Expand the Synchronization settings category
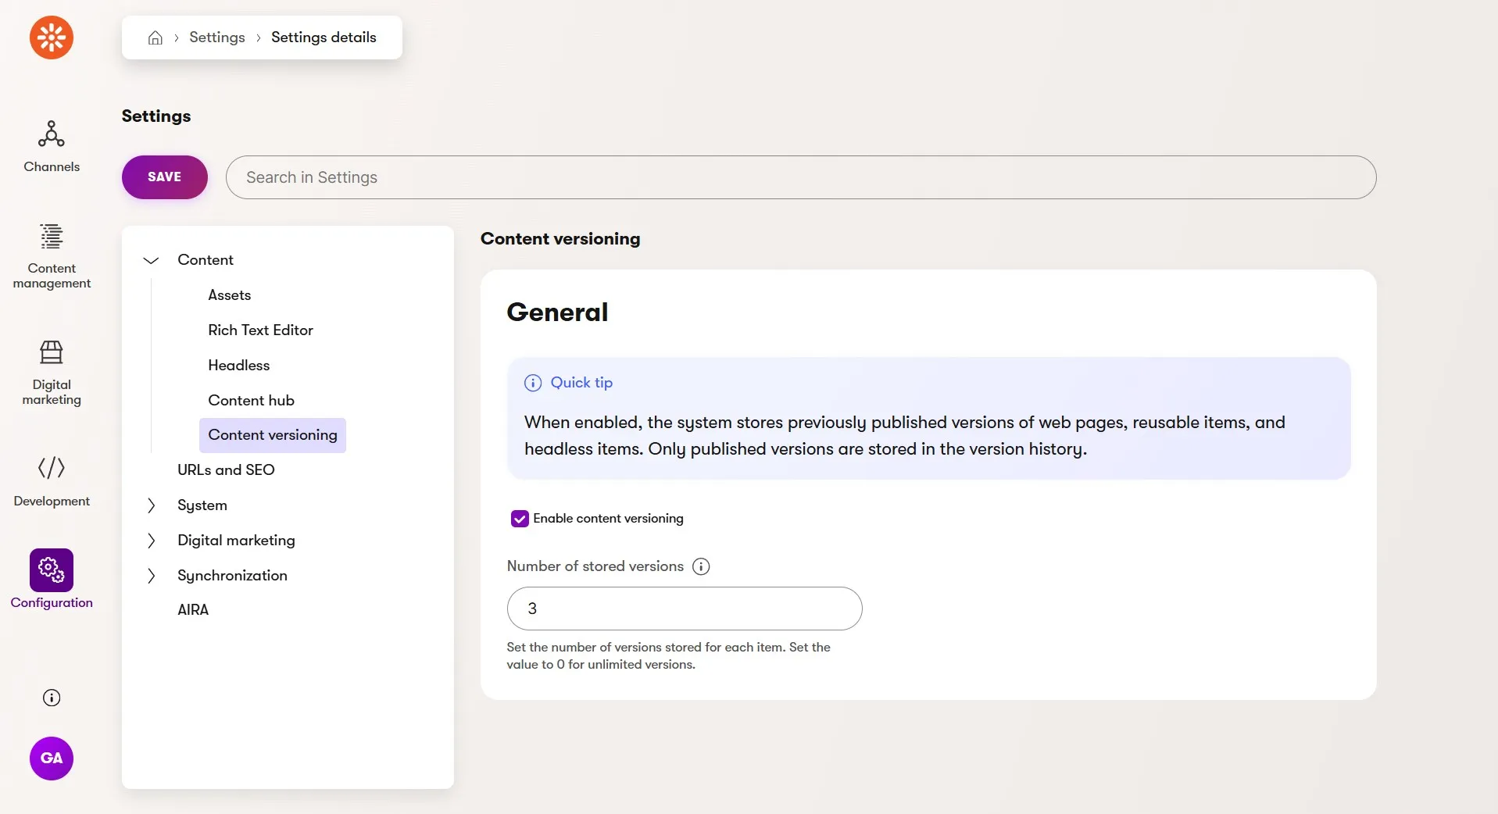This screenshot has height=814, width=1498. (x=152, y=576)
